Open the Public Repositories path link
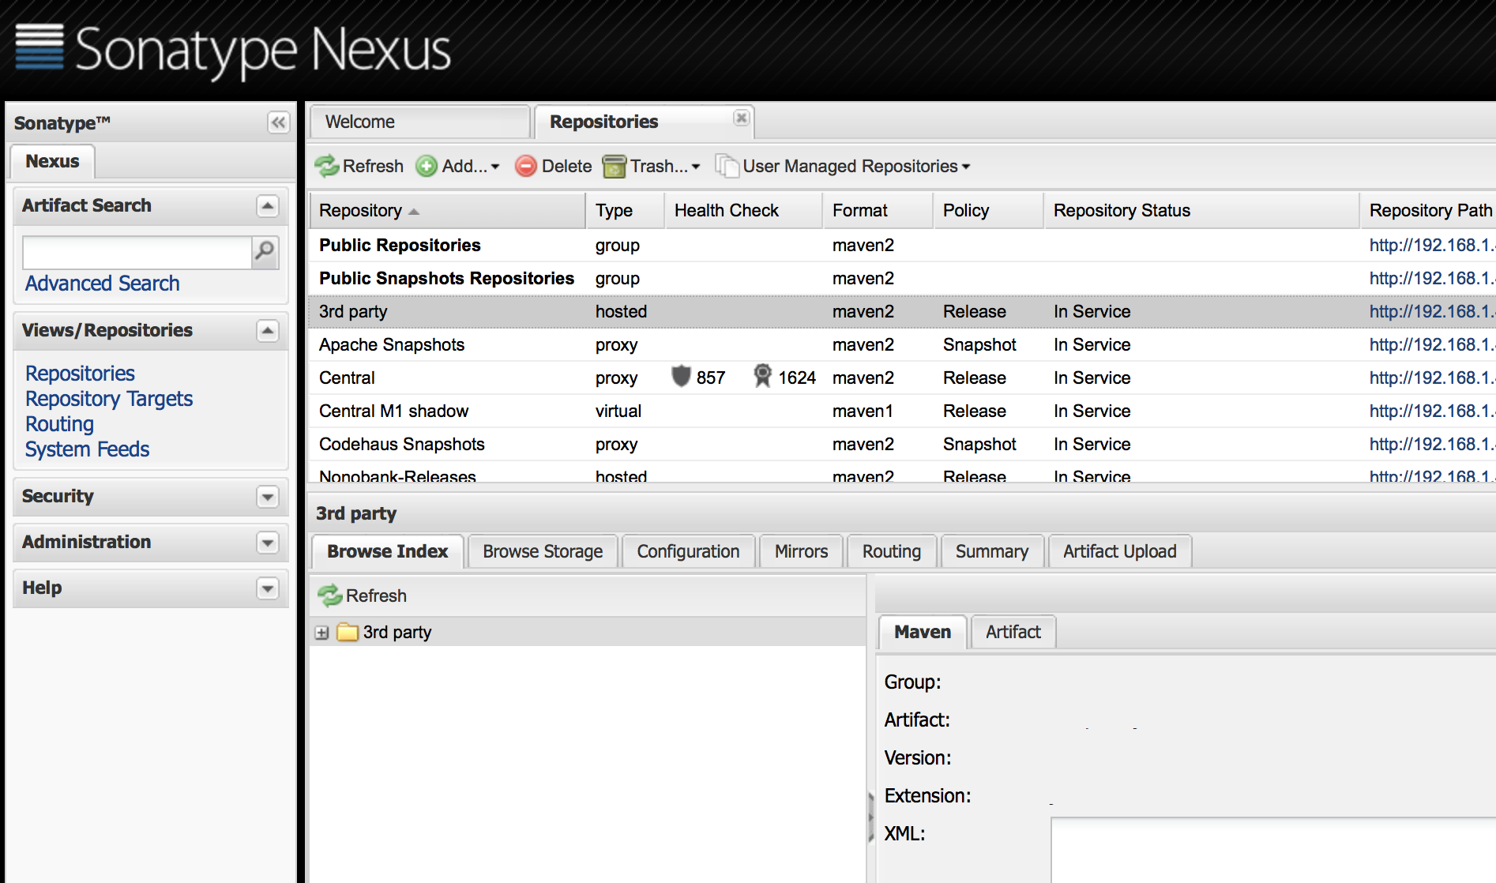Viewport: 1496px width, 883px height. 1432,246
